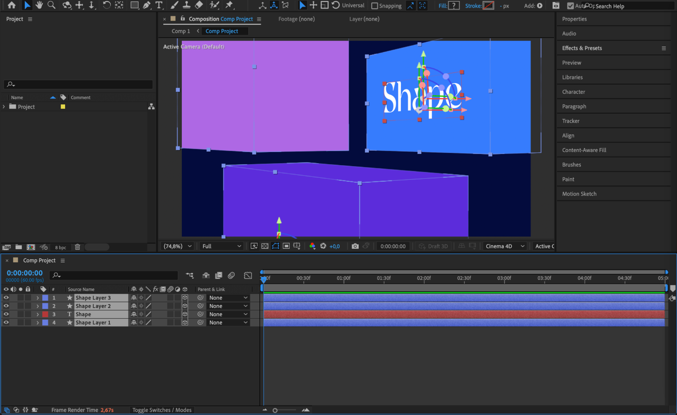Viewport: 677px width, 415px height.
Task: Expand Shape Layer 2 properties
Action: coord(38,306)
